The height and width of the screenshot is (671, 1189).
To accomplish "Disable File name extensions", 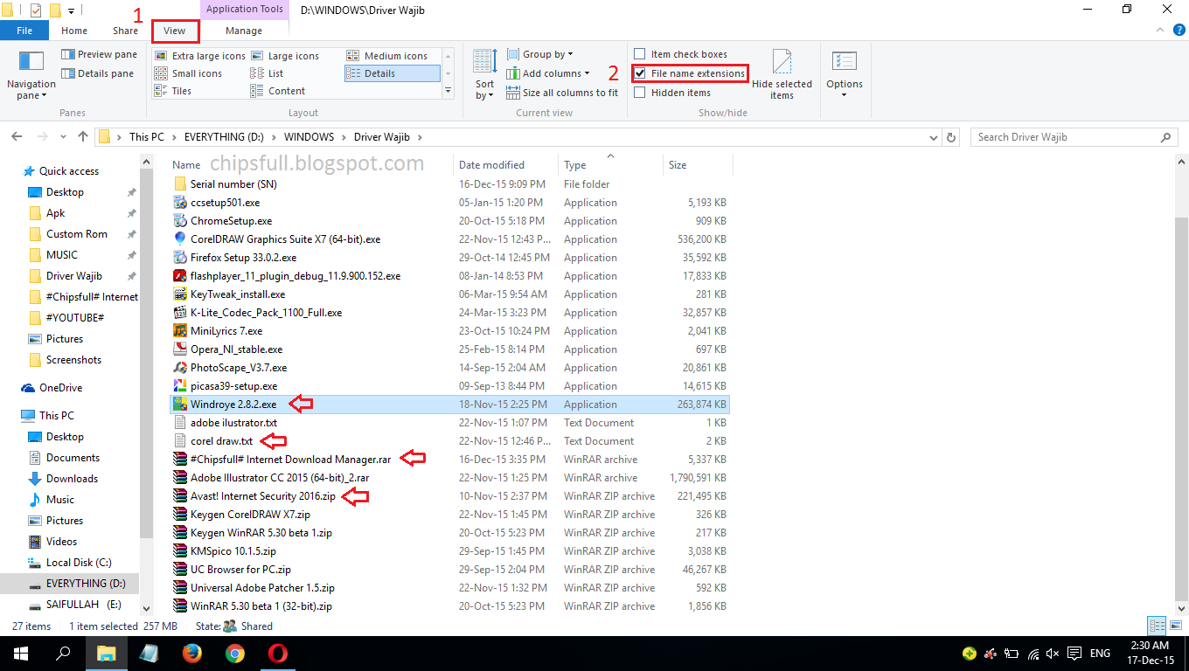I will pyautogui.click(x=640, y=73).
